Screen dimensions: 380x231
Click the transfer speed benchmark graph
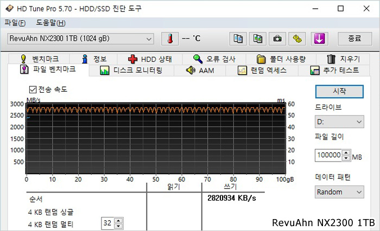tap(156, 138)
